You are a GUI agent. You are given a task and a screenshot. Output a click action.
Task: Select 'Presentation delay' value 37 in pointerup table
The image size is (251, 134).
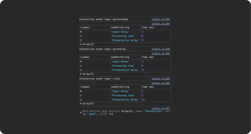click(x=143, y=70)
